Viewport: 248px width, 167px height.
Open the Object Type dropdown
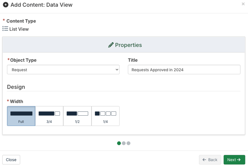[x=63, y=69]
